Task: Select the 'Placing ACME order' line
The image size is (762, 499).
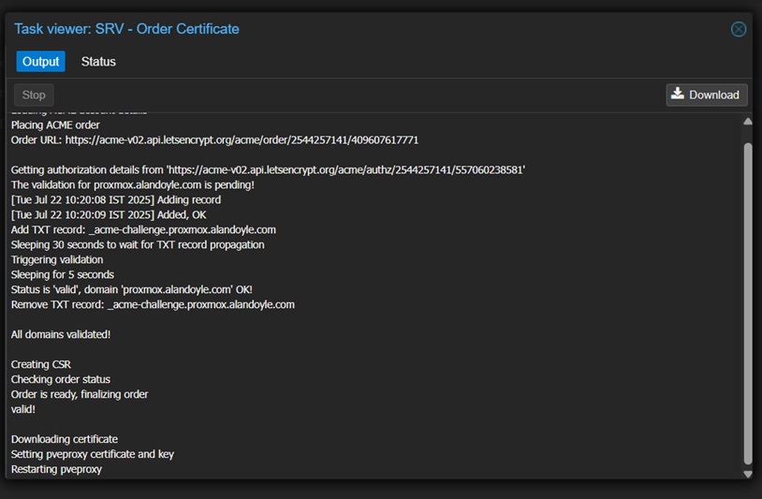Action: (55, 125)
